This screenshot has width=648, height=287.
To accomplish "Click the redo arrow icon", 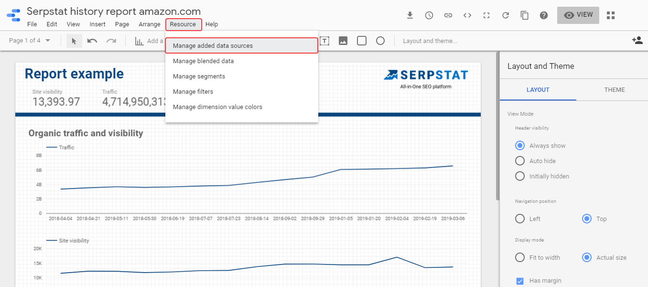I will click(x=111, y=41).
